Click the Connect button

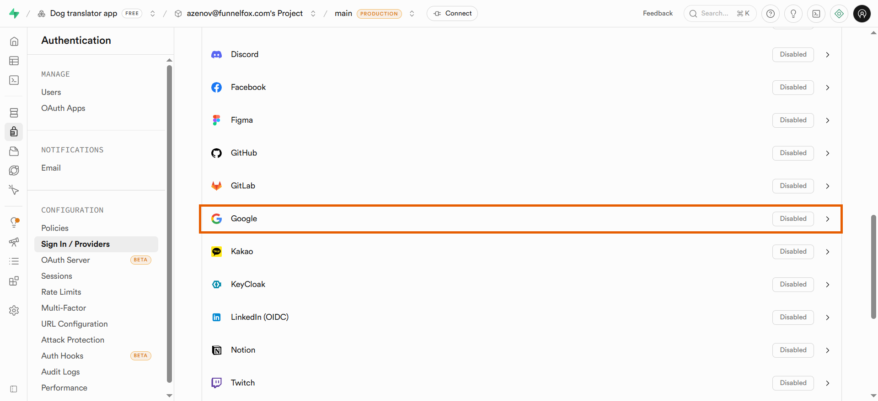click(x=452, y=14)
